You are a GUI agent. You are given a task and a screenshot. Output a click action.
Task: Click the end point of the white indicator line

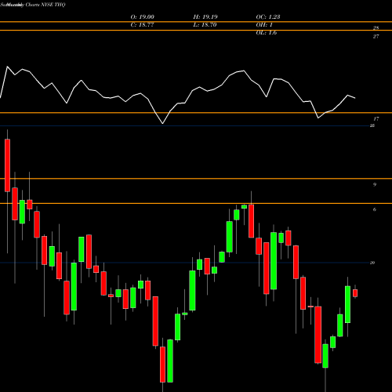(x=355, y=98)
